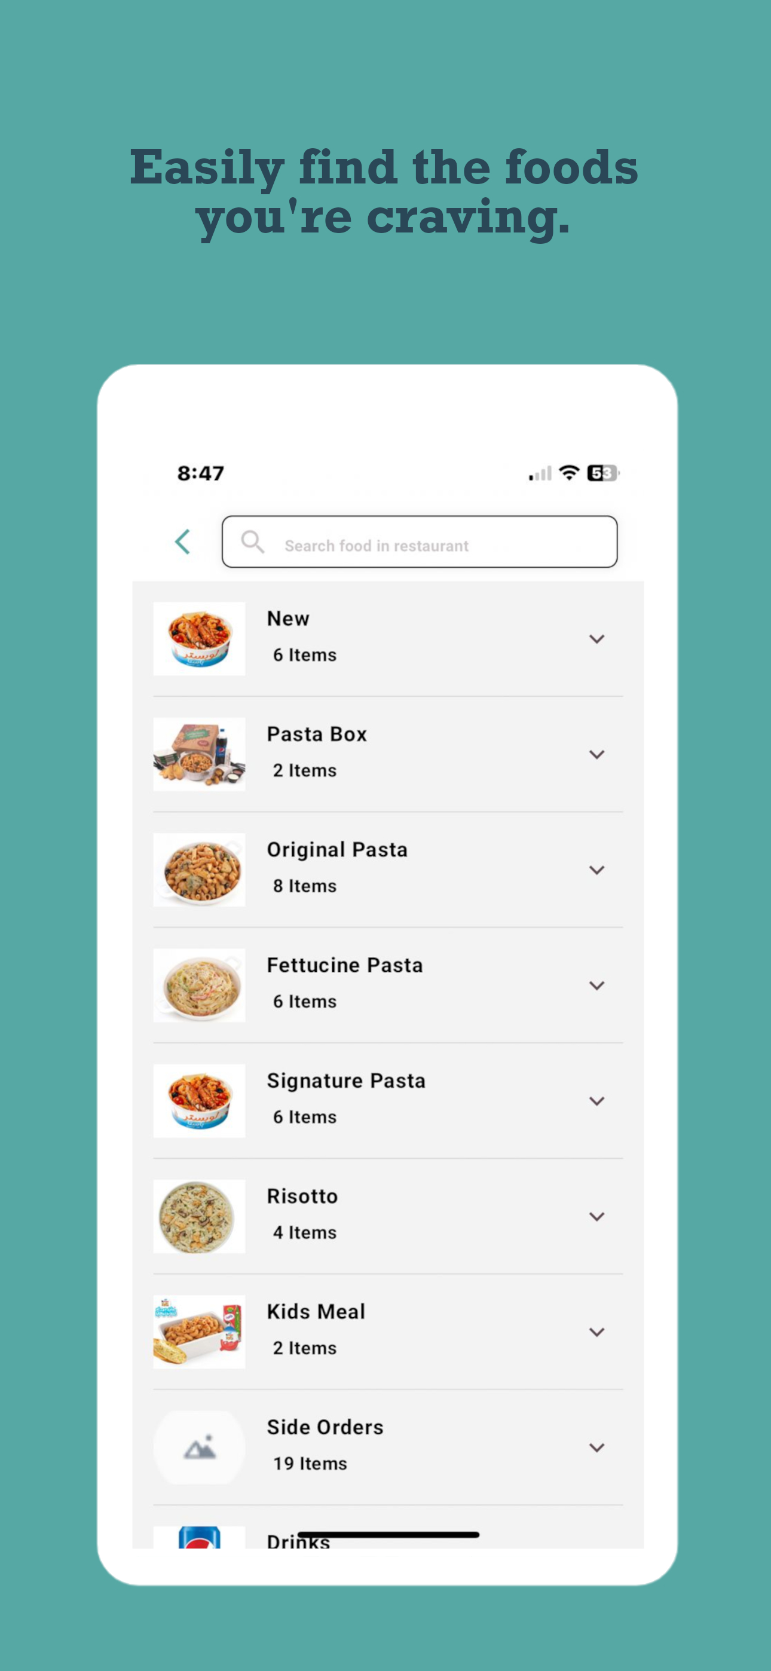Expand the Risotto category chevron
Viewport: 771px width, 1671px height.
coord(596,1216)
